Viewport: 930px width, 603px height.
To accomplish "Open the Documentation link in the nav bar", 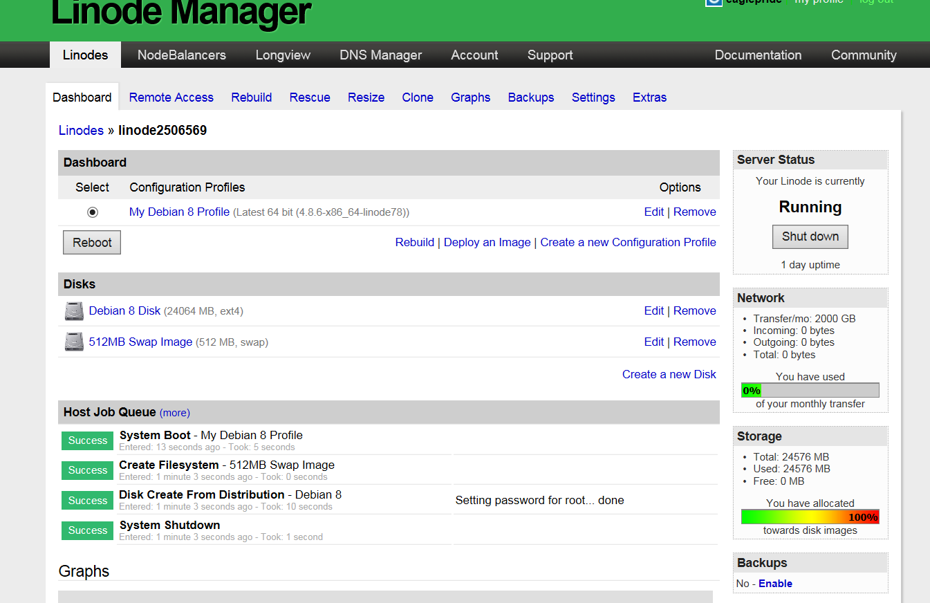I will (758, 55).
